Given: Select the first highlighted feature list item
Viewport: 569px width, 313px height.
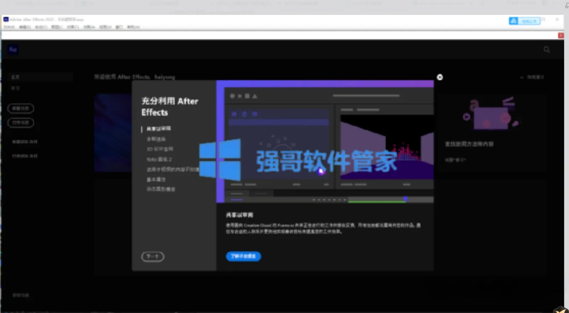Looking at the screenshot, I should tap(159, 129).
